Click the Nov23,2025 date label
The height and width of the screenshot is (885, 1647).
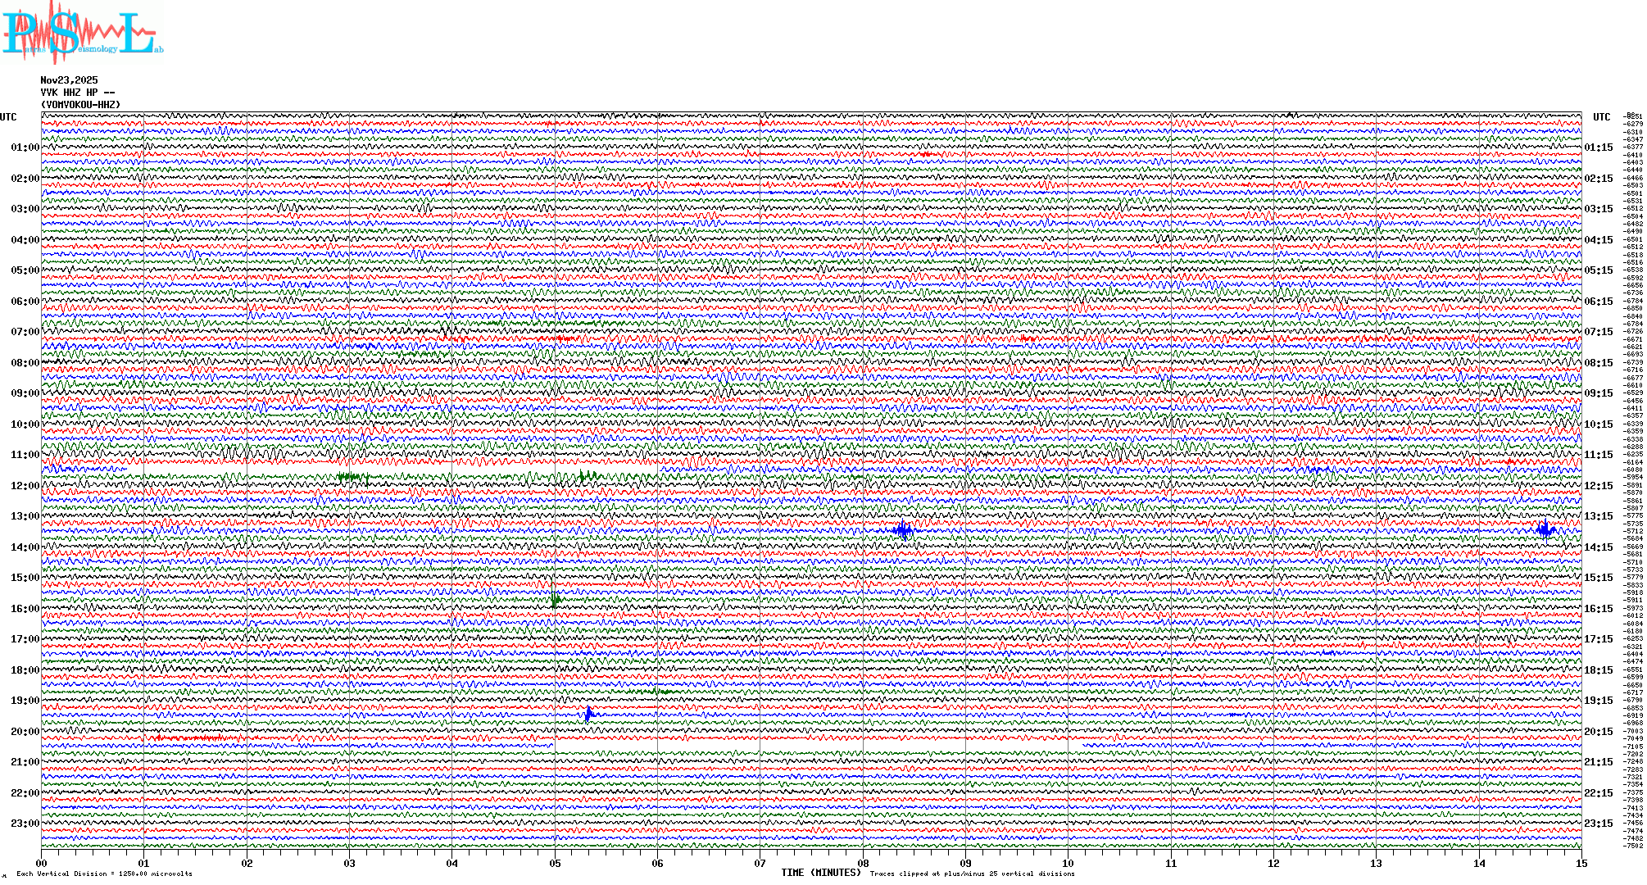point(69,80)
